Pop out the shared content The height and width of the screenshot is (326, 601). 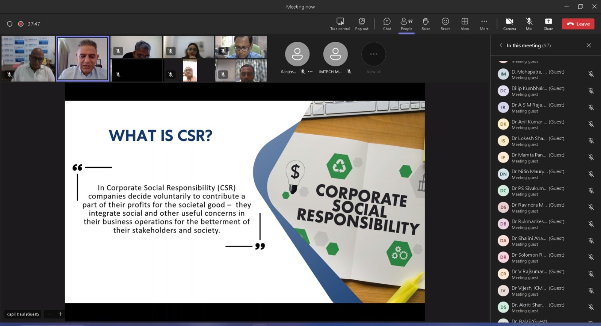click(362, 24)
